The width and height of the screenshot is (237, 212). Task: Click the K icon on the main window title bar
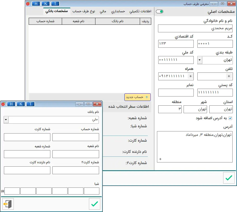tap(46, 4)
